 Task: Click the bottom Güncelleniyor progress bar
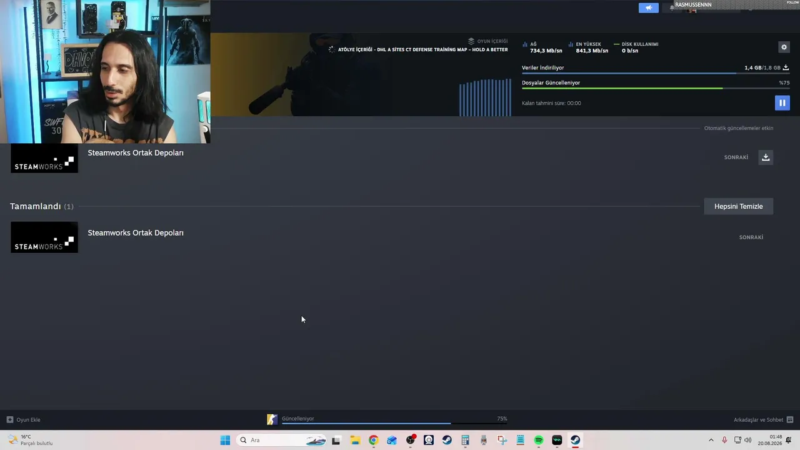coord(394,423)
